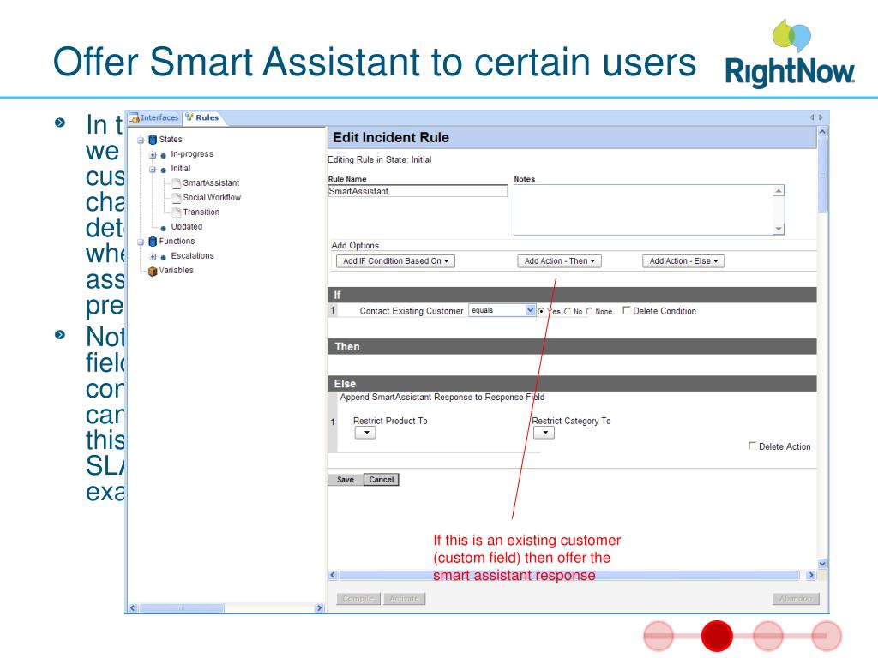The width and height of the screenshot is (878, 658).
Task: Collapse the Initial state node
Action: coord(153,169)
